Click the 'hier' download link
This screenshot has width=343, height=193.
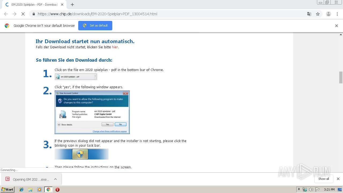[115, 47]
